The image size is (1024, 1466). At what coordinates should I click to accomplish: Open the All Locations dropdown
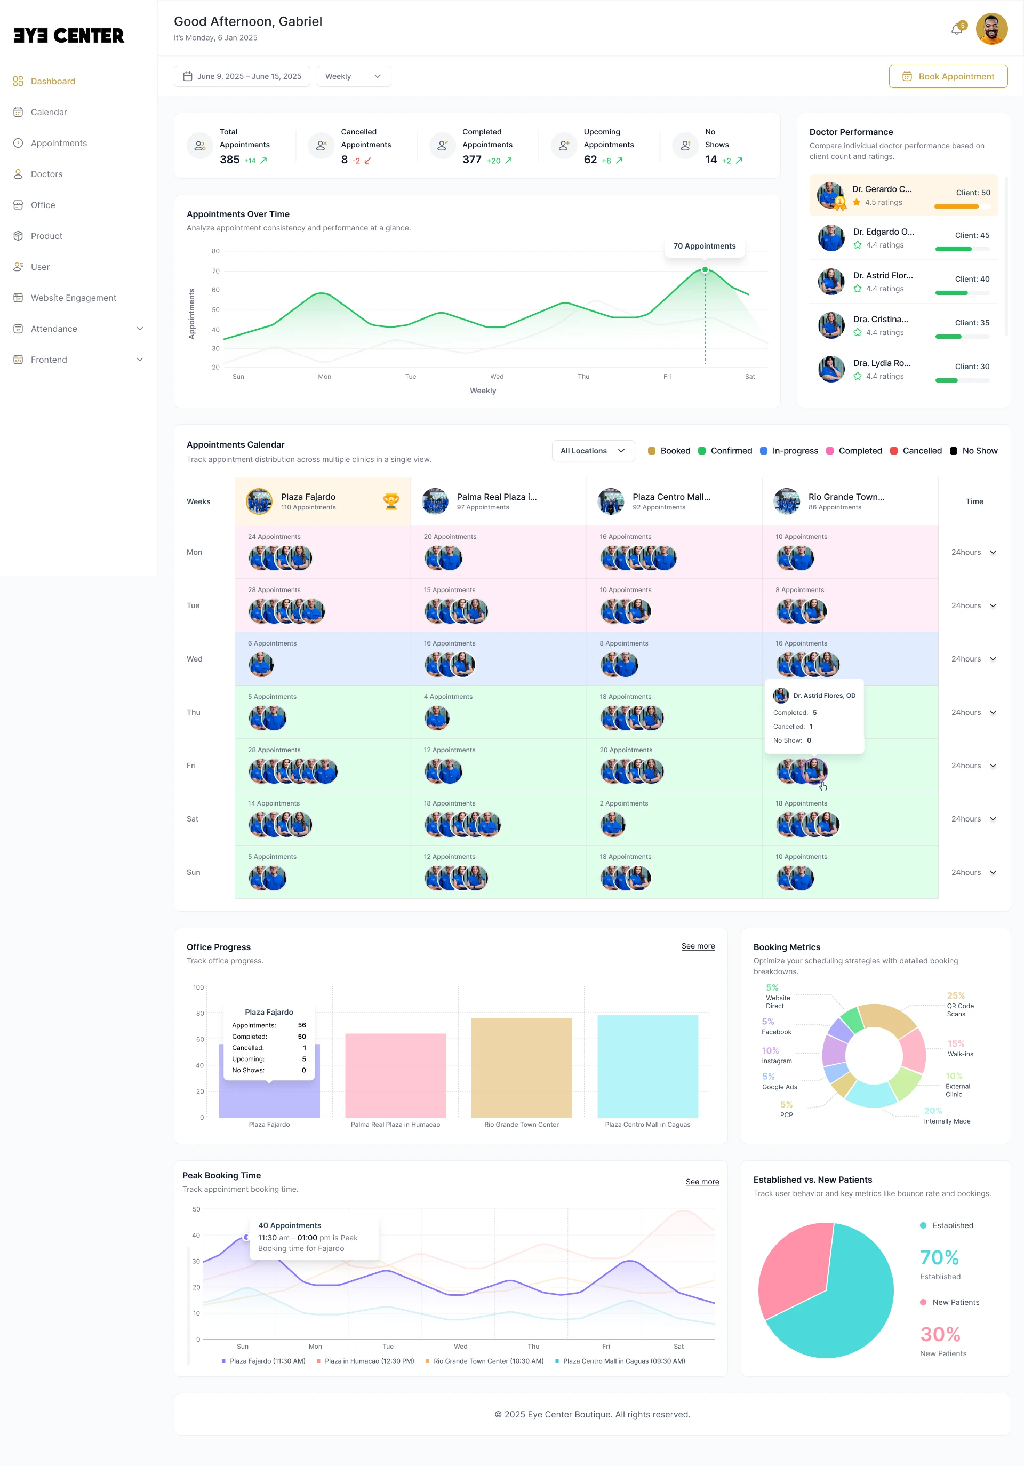593,451
